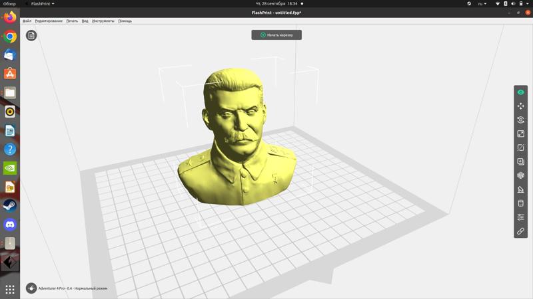Screen dimensions: 533x299
Task: Open Thunderbird mail from the dock
Action: point(10,55)
